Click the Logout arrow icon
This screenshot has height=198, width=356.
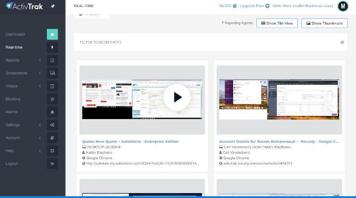click(52, 164)
